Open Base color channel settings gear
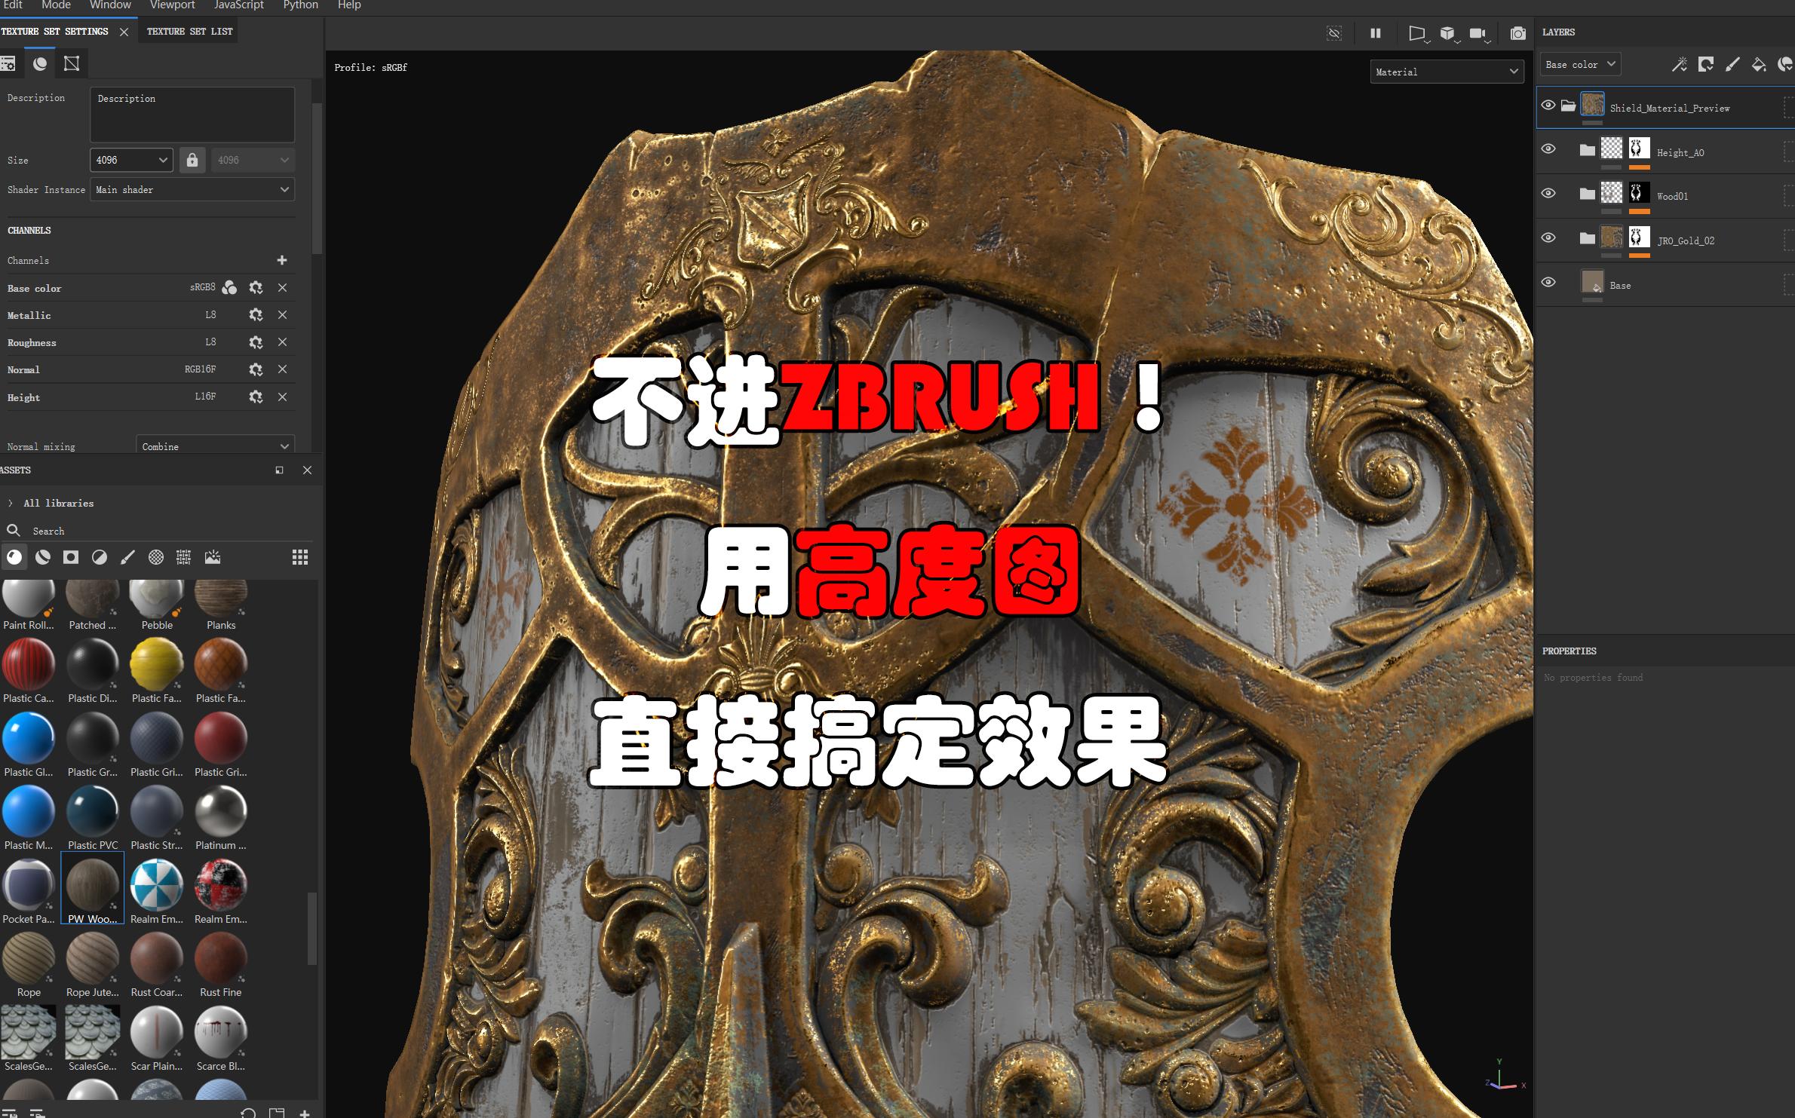The width and height of the screenshot is (1795, 1118). (x=256, y=288)
